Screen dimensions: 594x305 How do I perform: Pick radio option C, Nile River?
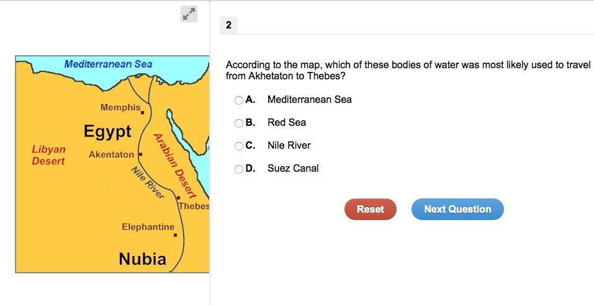coord(239,146)
